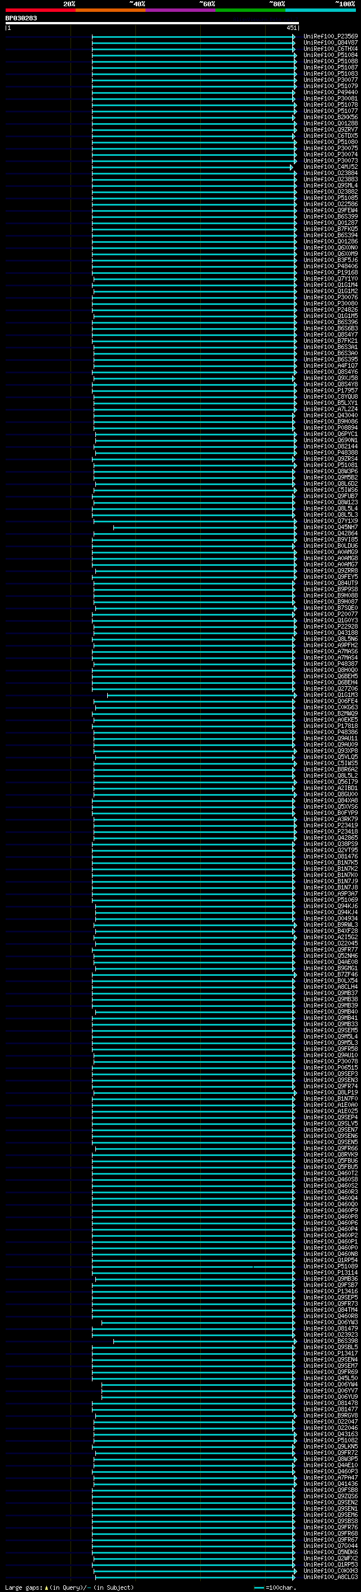
Task: Select hit label UniRef100_B7FKQ5
Action: (331, 229)
